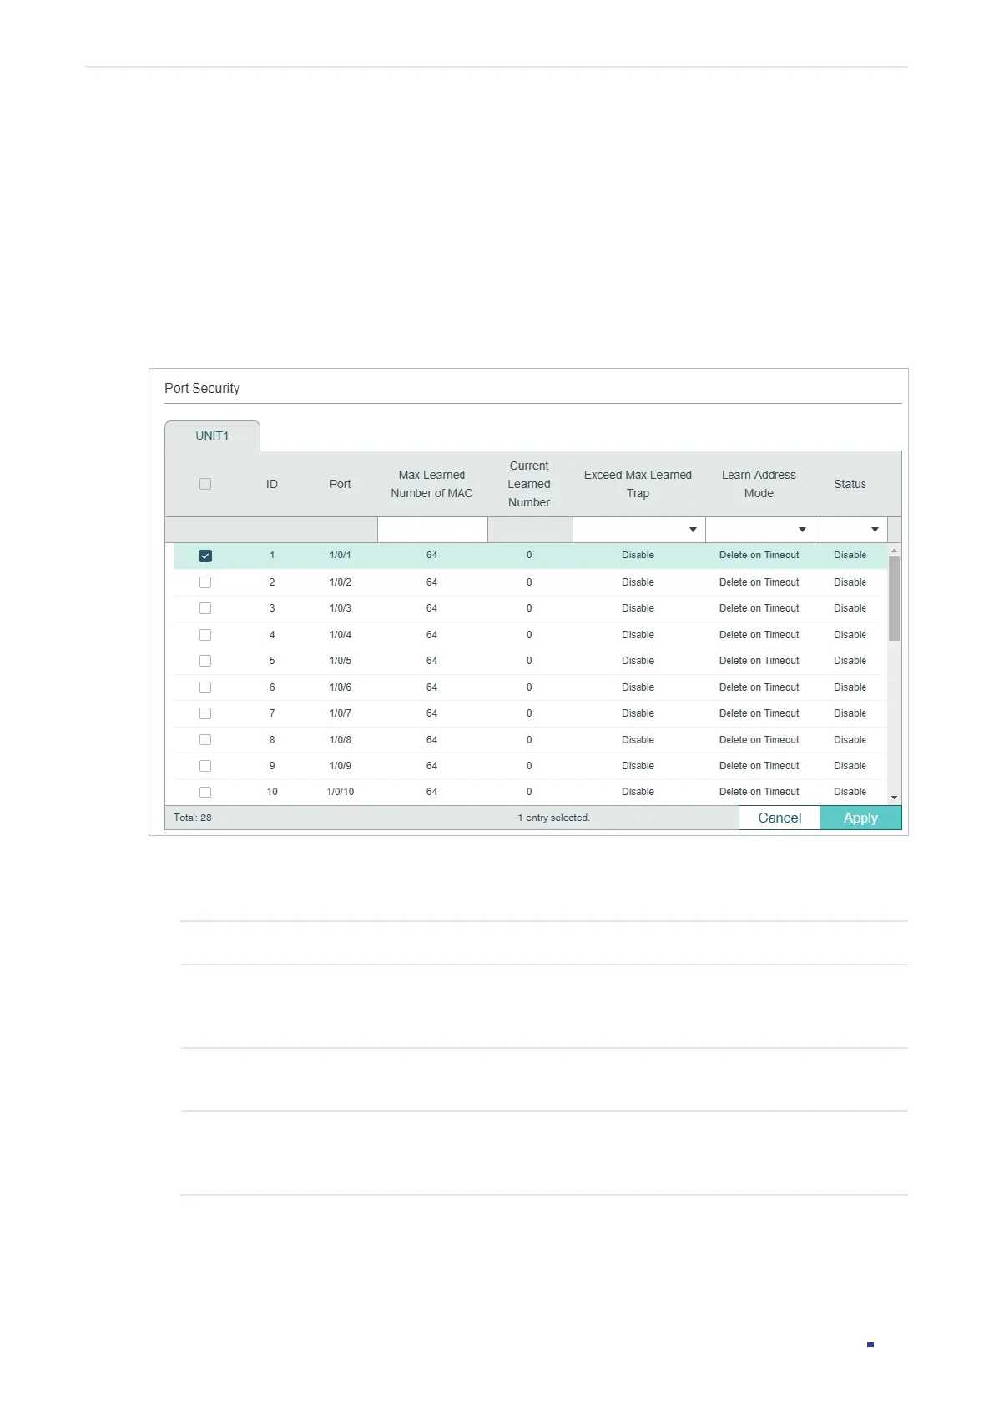The width and height of the screenshot is (994, 1405).
Task: Click the Port column header
Action: 340,484
